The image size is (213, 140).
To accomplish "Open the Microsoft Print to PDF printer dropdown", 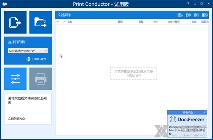I will pos(28,51).
